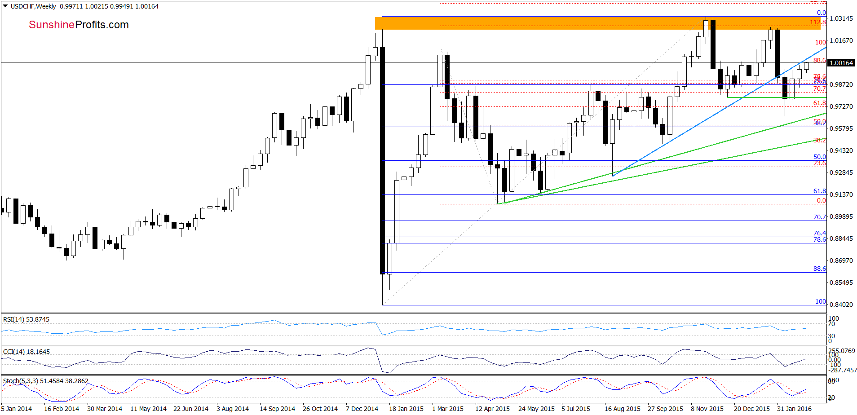Click the 5 Jul 2015 date label
The width and height of the screenshot is (857, 415).
point(576,409)
